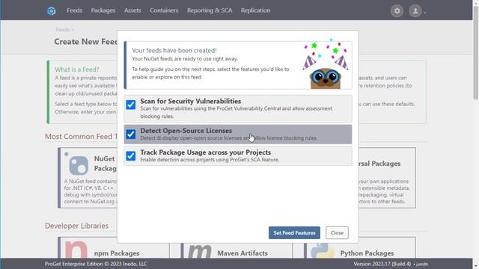Click the Developer Libraries section heading
The height and width of the screenshot is (269, 479).
point(76,226)
